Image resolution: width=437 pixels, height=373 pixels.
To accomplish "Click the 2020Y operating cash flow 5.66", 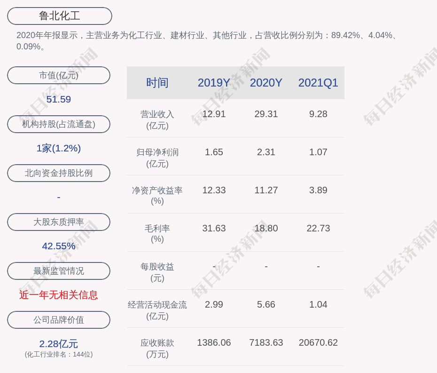I will click(x=266, y=304).
